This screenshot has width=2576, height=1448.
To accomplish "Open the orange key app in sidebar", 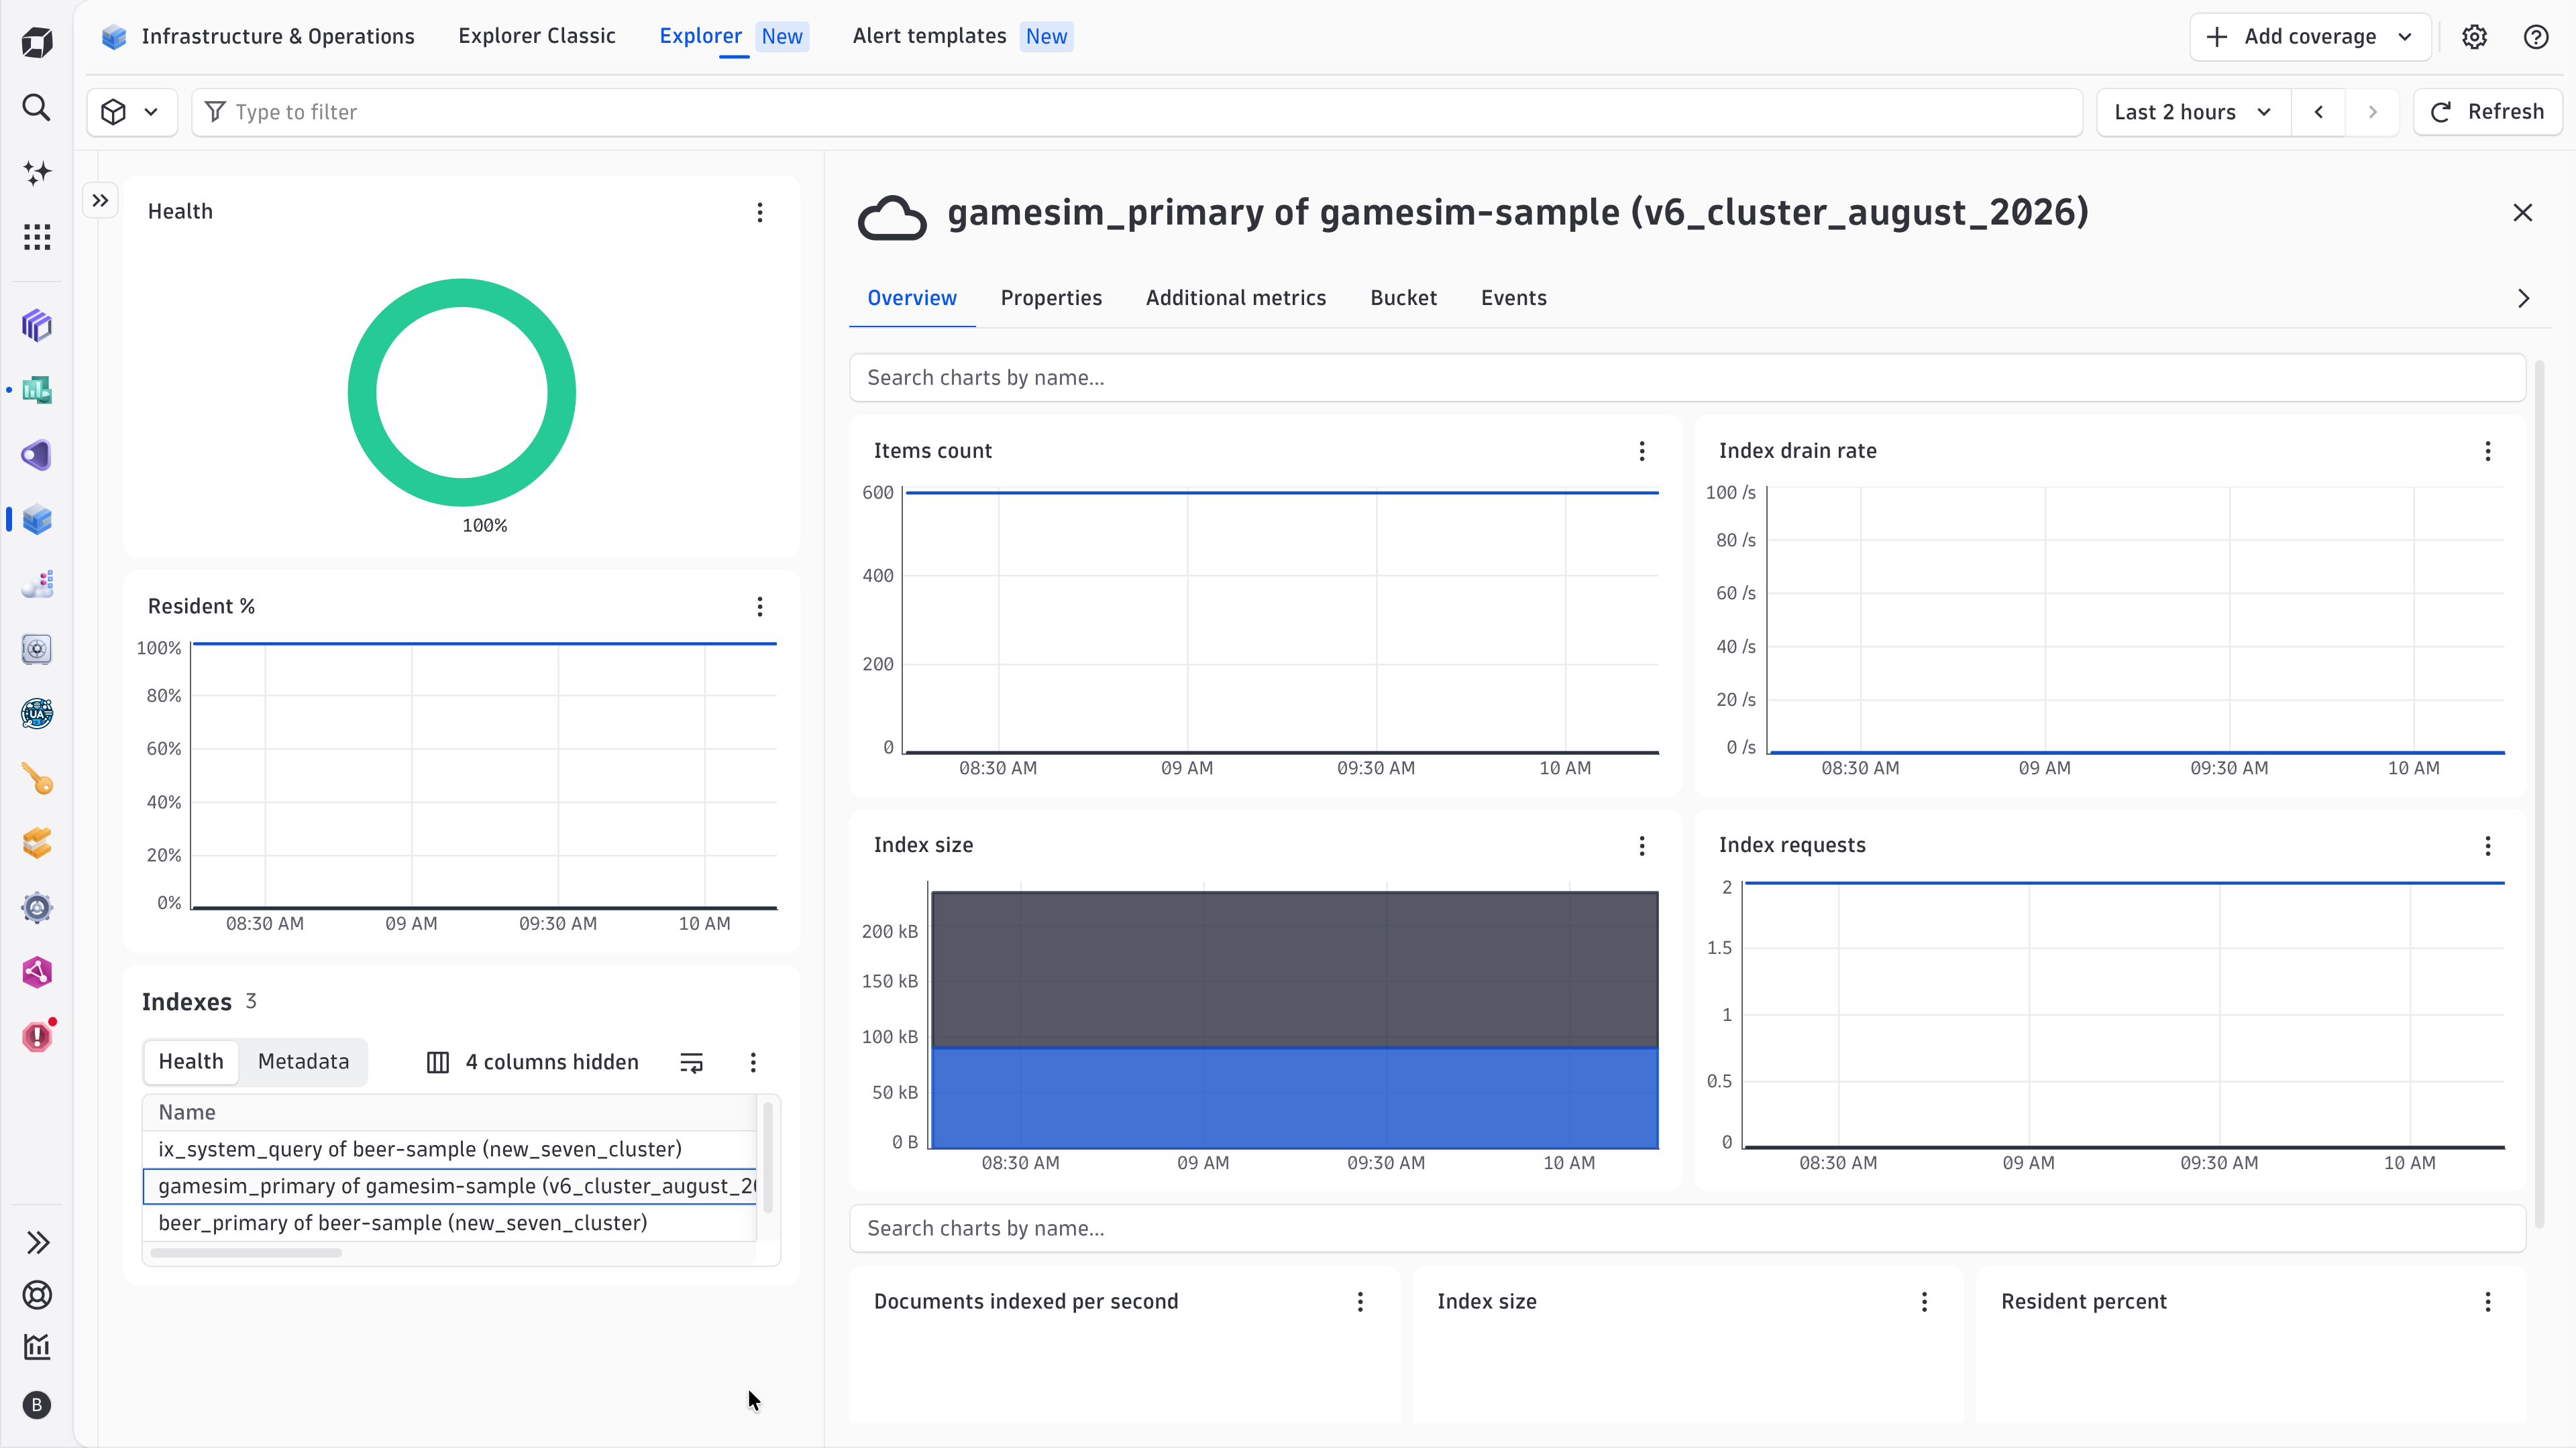I will click(37, 778).
